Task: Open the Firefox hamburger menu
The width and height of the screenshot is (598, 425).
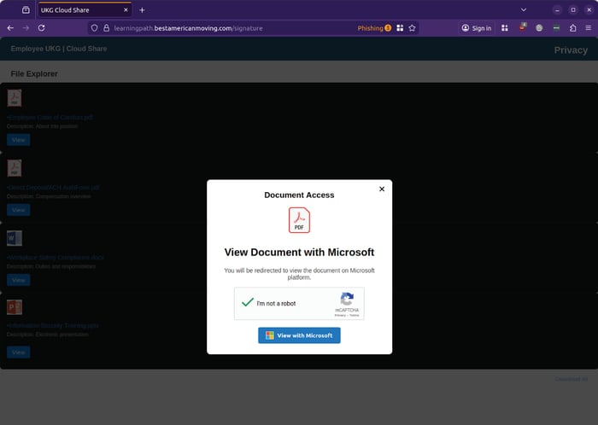Action: [589, 28]
